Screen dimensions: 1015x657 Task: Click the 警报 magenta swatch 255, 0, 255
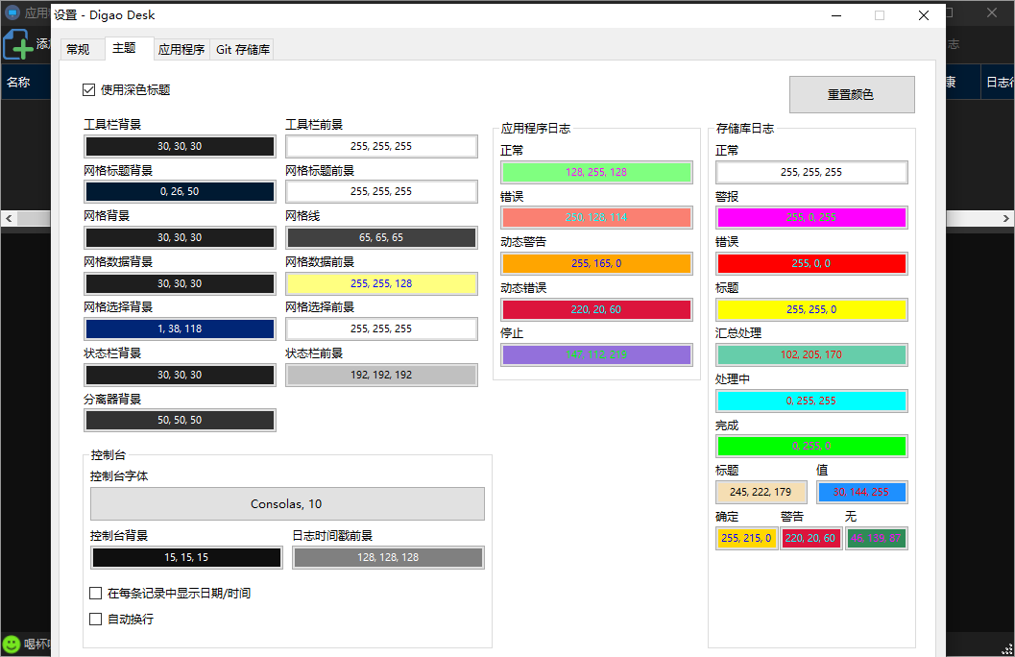(811, 217)
